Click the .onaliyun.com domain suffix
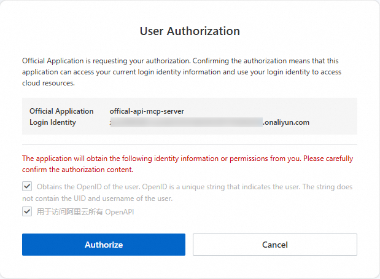This screenshot has height=279, width=380. pyautogui.click(x=286, y=122)
